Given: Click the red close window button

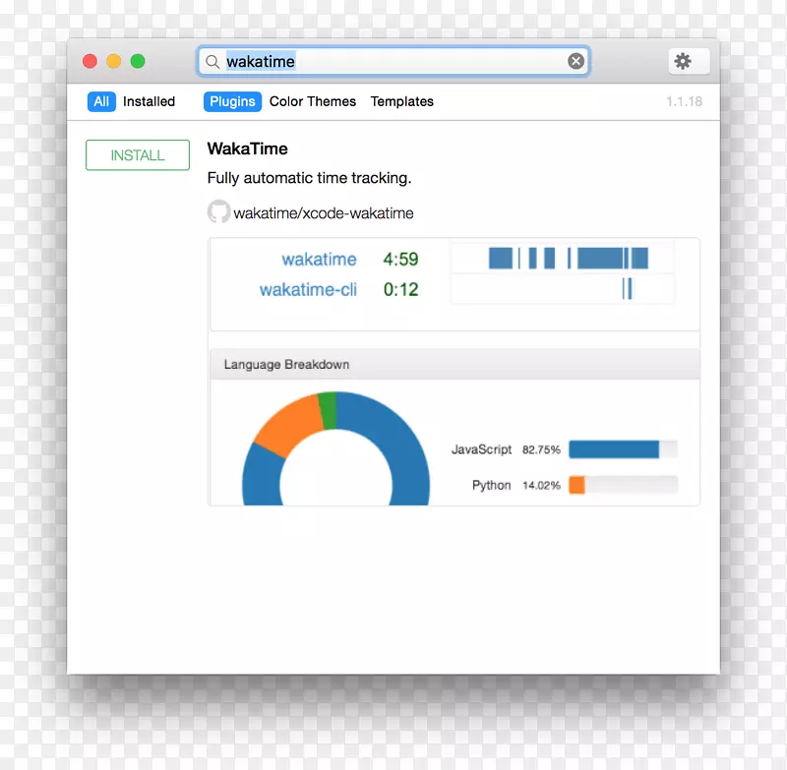Looking at the screenshot, I should pyautogui.click(x=91, y=61).
